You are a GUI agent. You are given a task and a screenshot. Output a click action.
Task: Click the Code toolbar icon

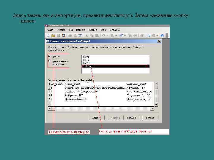pos(130,36)
